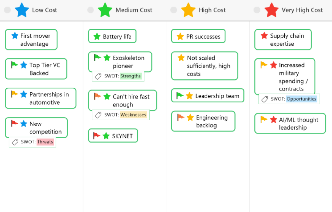Click the green flag on Top Tier VC Backed
This screenshot has height=212, width=332.
(x=15, y=65)
